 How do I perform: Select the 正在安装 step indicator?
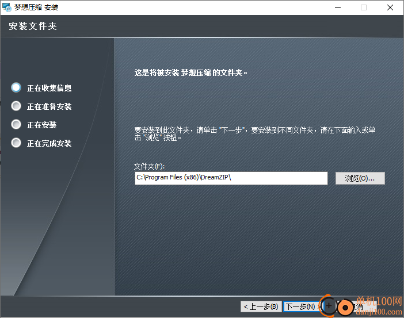click(x=16, y=125)
